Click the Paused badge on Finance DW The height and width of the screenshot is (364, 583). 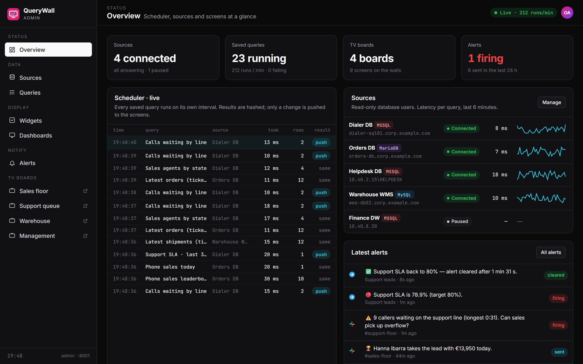point(457,221)
